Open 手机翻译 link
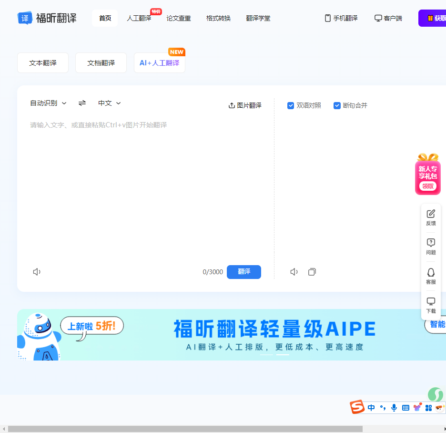This screenshot has height=433, width=446. [341, 18]
